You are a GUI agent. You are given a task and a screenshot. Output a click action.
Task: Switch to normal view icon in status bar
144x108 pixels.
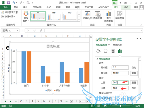92,106
